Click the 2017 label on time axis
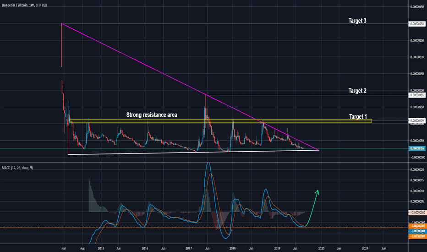This screenshot has width=427, height=252. coord(189,248)
